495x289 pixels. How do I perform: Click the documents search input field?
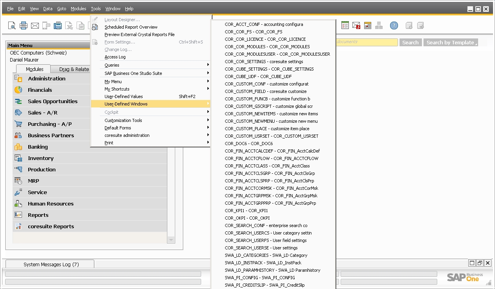(367, 42)
